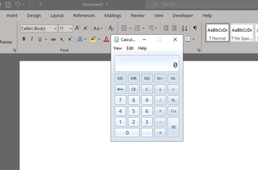The height and width of the screenshot is (170, 258).
Task: Open the font size dropdown
Action: coord(71,29)
